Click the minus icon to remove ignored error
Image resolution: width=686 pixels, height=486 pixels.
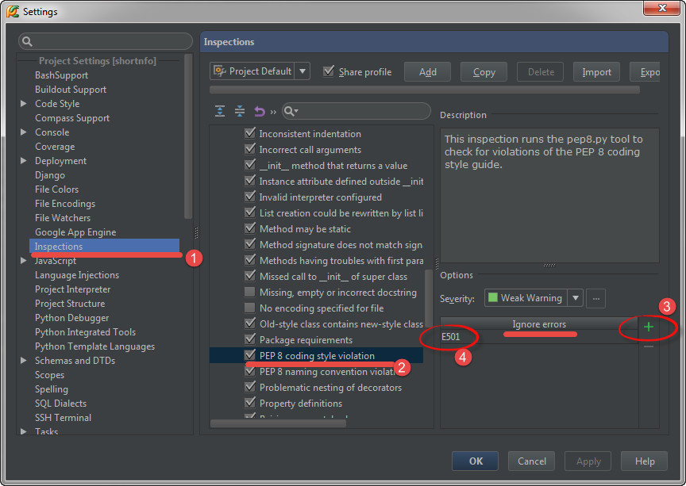(649, 346)
